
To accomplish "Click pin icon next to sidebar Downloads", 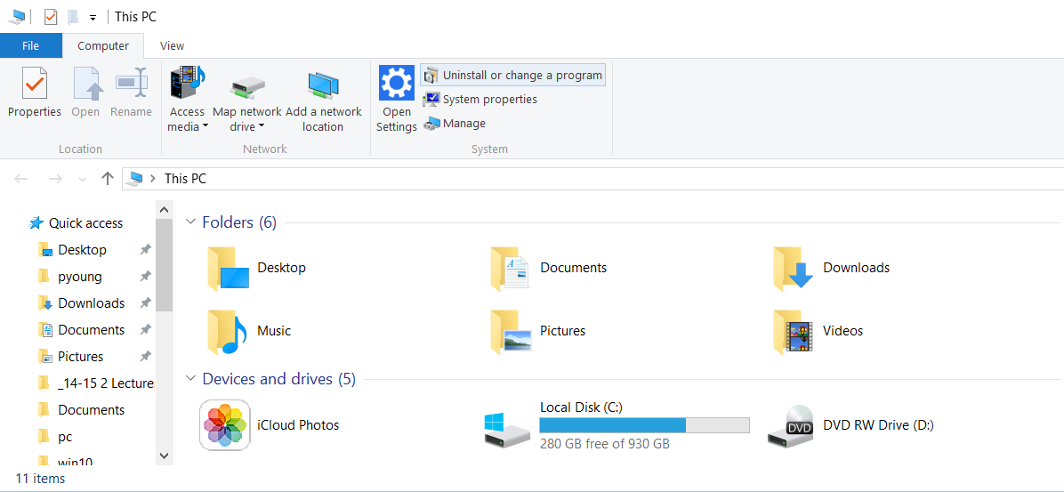I will tap(144, 303).
